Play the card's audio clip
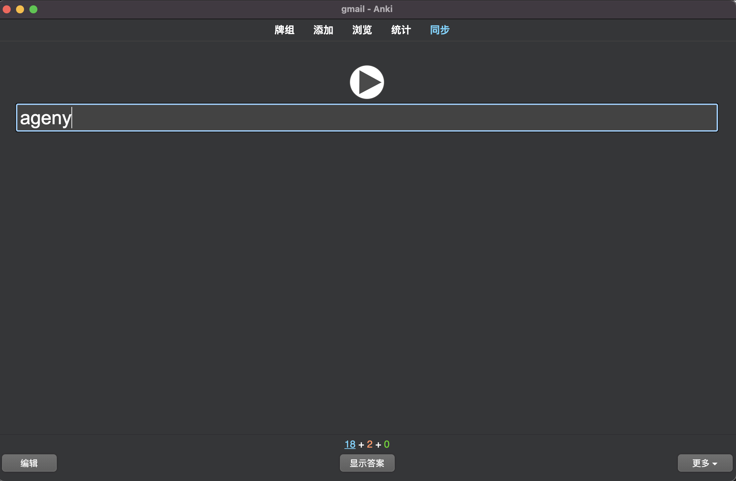Image resolution: width=736 pixels, height=481 pixels. tap(367, 82)
